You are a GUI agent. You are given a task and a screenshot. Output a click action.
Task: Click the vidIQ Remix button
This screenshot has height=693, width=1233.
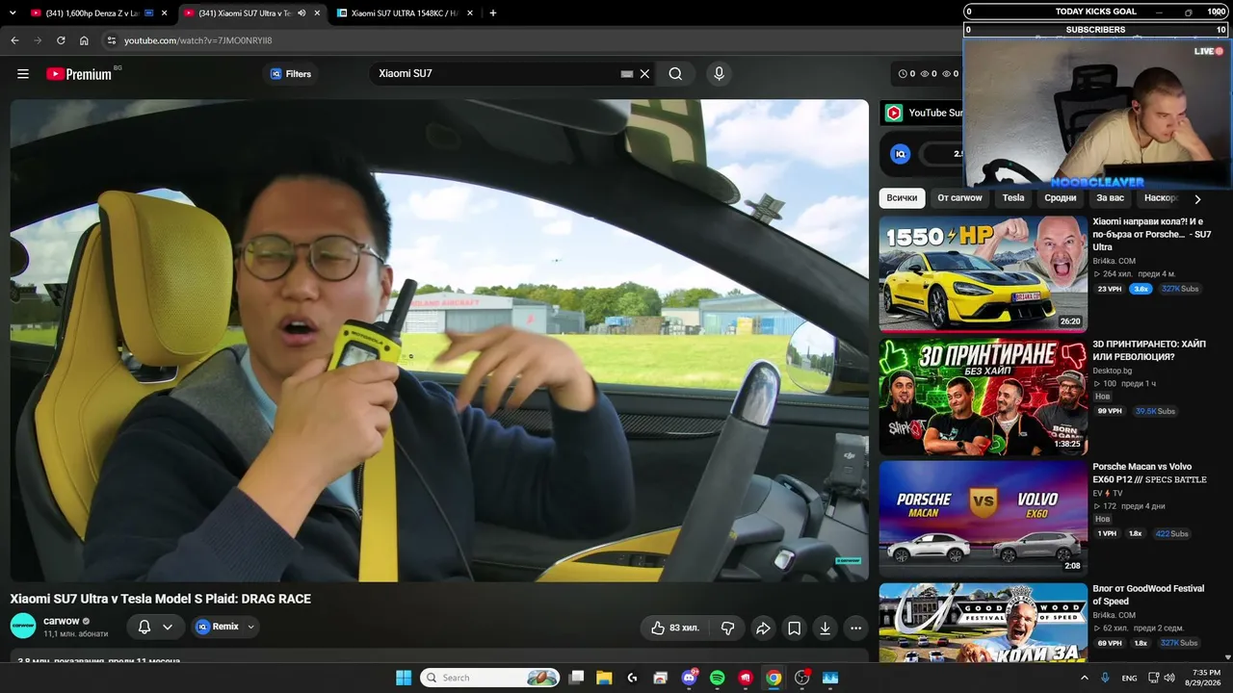pos(218,627)
